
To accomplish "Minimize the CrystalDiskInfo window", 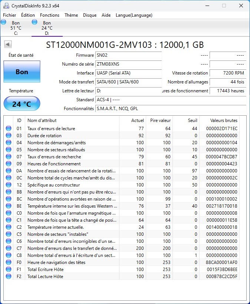I will pos(207,6).
